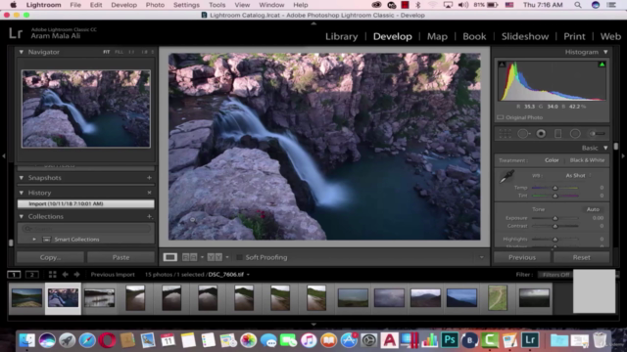The width and height of the screenshot is (627, 352).
Task: Select the Graduated Filter tool
Action: click(x=557, y=134)
